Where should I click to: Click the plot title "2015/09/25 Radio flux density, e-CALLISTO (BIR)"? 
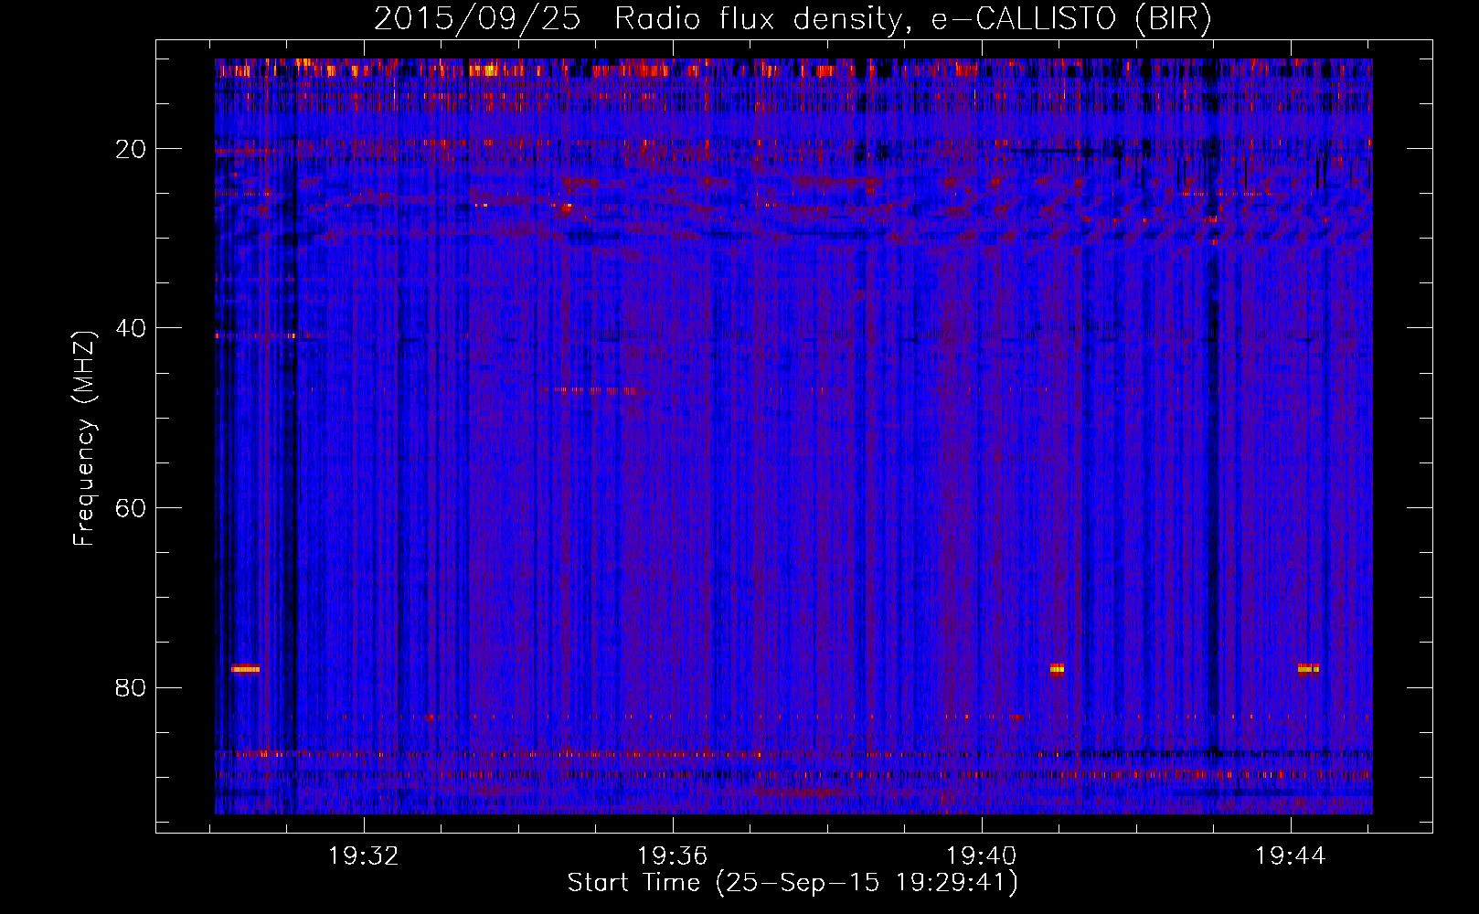click(793, 18)
